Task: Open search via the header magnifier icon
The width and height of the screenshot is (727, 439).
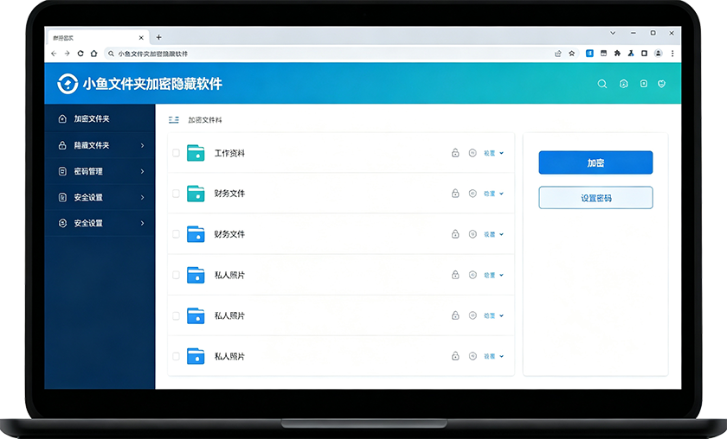Action: (602, 84)
